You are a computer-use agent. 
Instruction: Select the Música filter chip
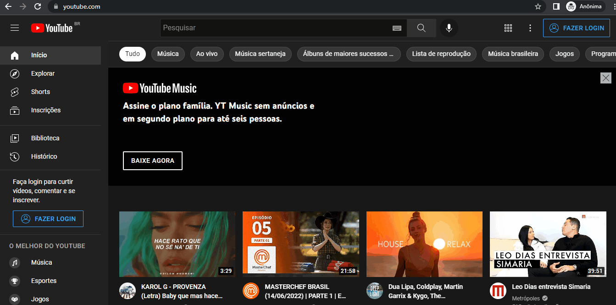168,54
